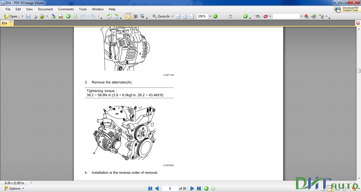361x192 pixels.
Task: Click the Undo arrow icon
Action: click(x=83, y=16)
